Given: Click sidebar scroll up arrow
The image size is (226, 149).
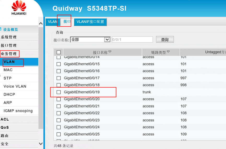Looking at the screenshot, I should [41, 23].
